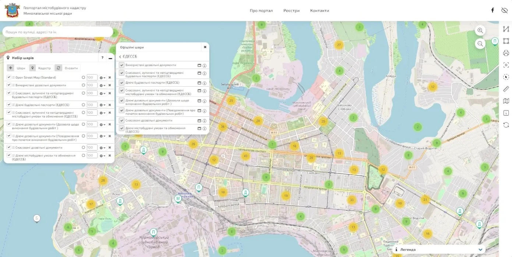Uncheck Діючі містобудівні умови in Офіційні шари
Image resolution: width=512 pixels, height=257 pixels.
pos(121,128)
